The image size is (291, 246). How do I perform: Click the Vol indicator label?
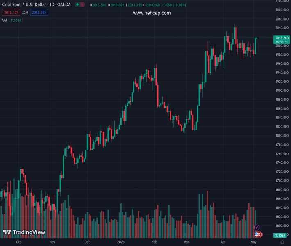click(5, 20)
